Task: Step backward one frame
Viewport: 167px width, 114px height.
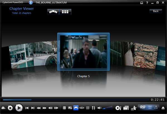Action: [50, 108]
